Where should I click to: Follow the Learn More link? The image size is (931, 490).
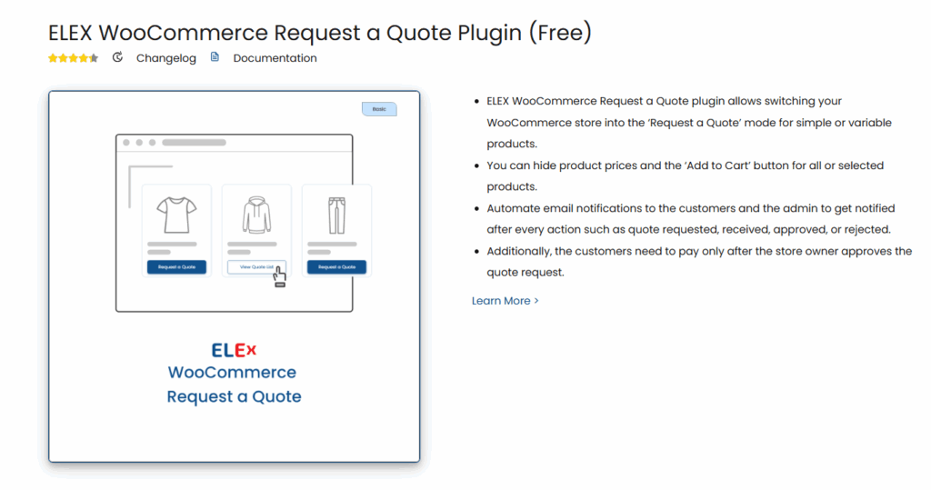coord(506,301)
